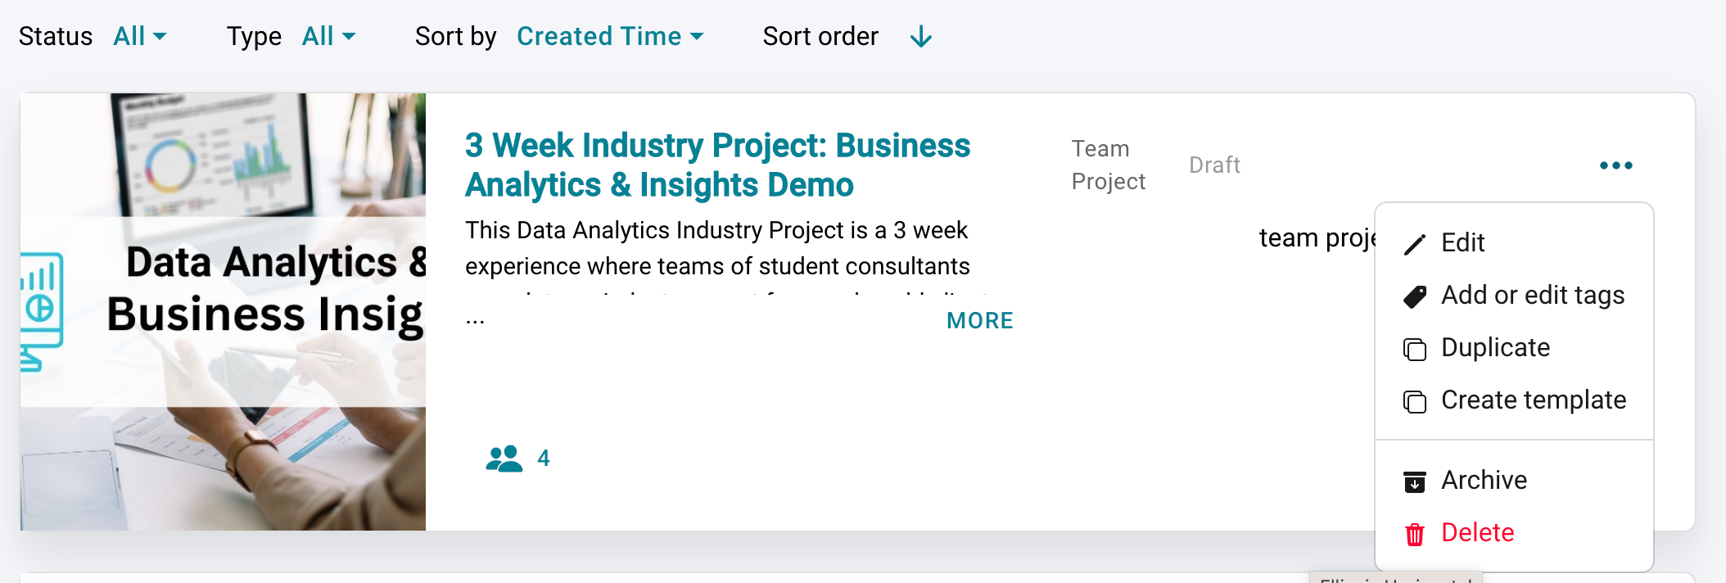Choose Add or edit tags option
1726x583 pixels.
tap(1533, 296)
